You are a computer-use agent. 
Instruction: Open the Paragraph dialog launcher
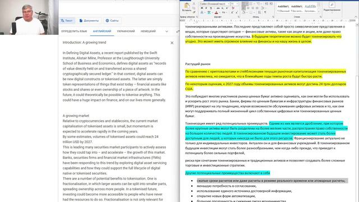273,17
